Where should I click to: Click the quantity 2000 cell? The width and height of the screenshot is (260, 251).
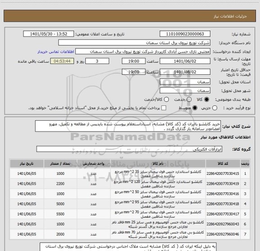point(60,234)
